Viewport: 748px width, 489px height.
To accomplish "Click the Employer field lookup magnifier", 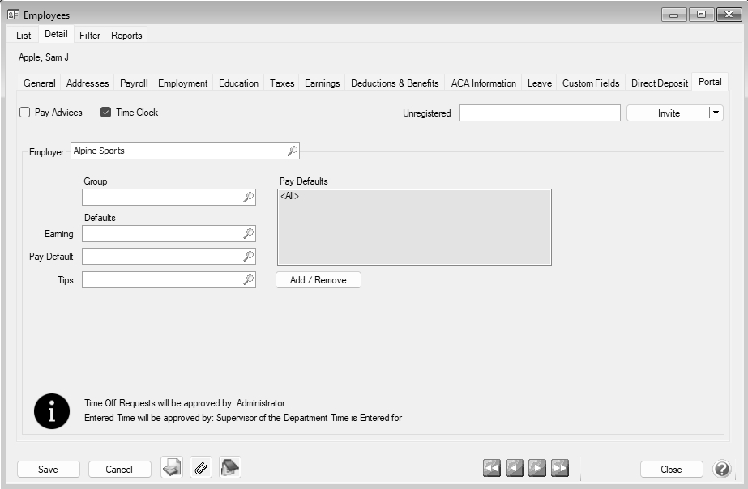I will point(292,151).
